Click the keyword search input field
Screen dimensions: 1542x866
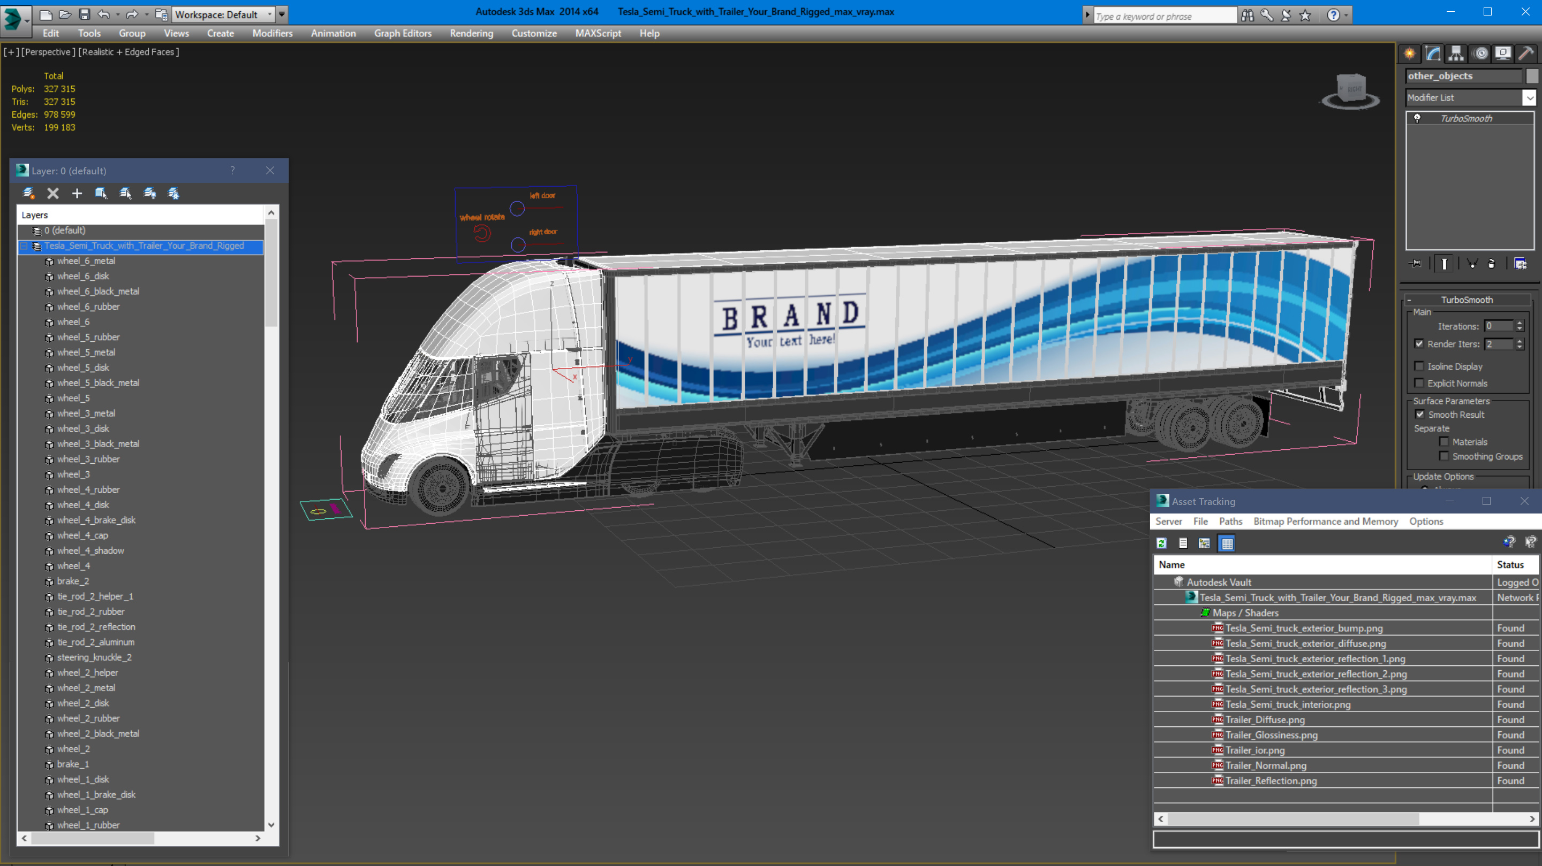click(1165, 16)
